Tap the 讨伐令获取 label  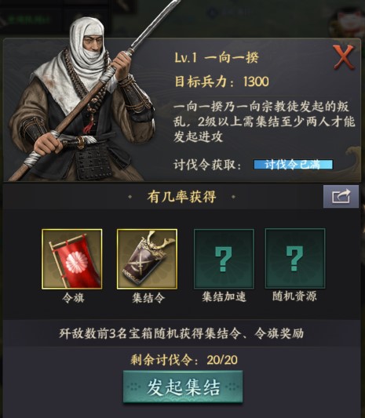click(207, 165)
